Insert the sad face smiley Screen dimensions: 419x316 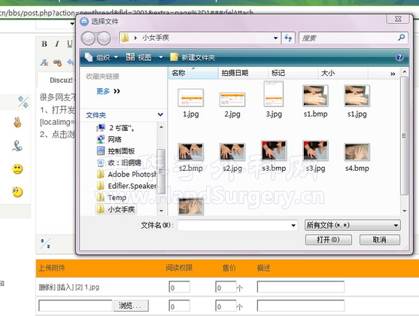[17, 169]
